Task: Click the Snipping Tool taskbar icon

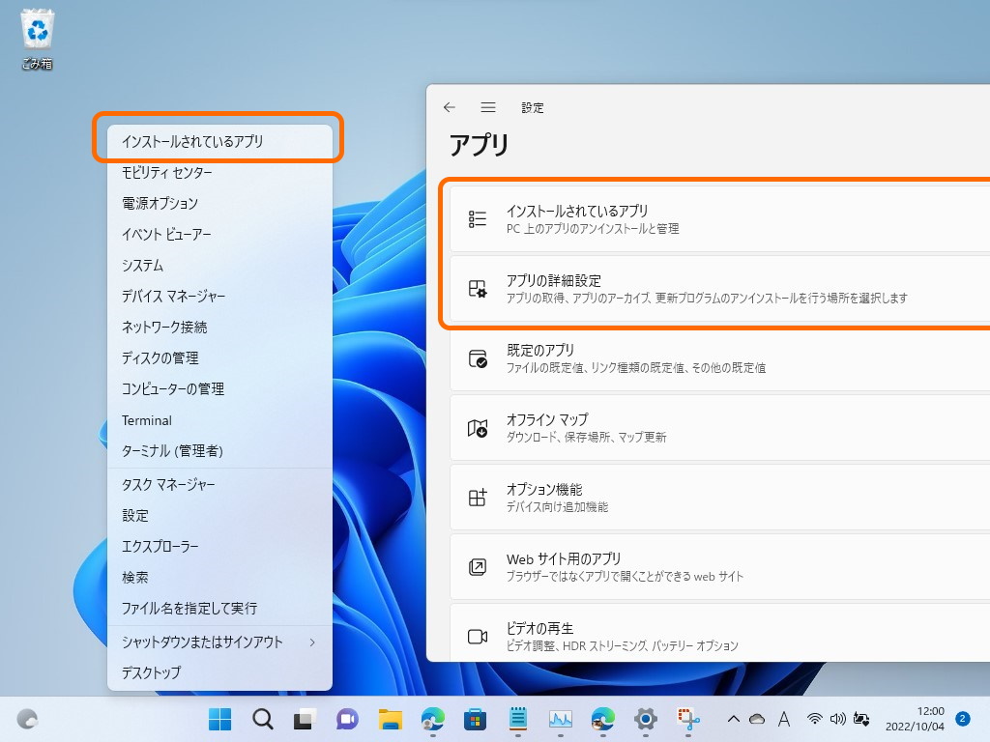Action: (688, 720)
